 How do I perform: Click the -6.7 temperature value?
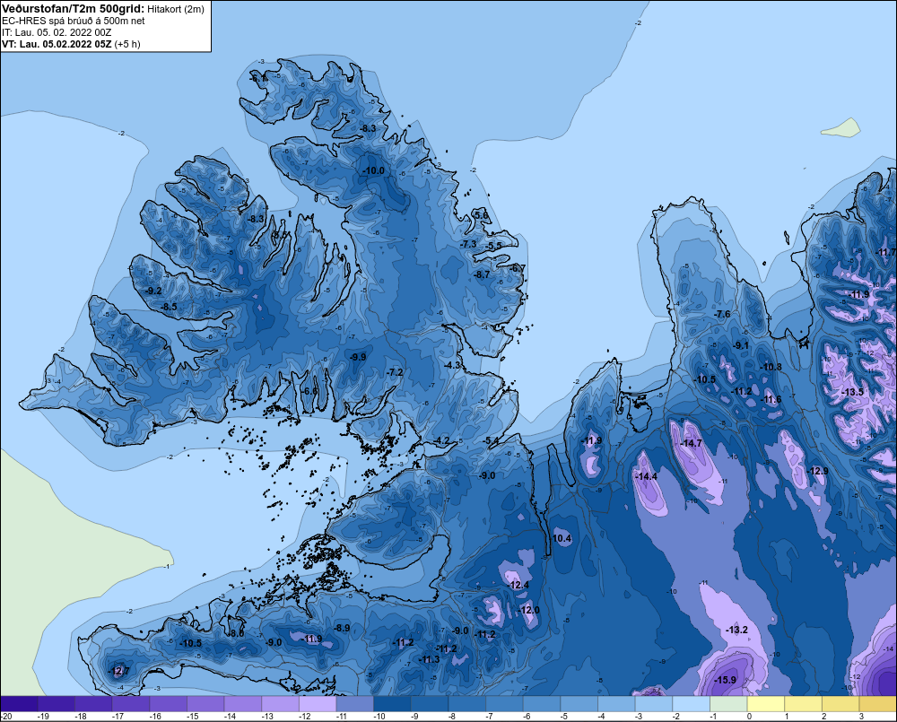tap(518, 268)
